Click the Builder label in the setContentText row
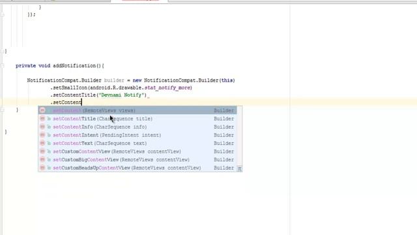The image size is (417, 235). (x=223, y=144)
